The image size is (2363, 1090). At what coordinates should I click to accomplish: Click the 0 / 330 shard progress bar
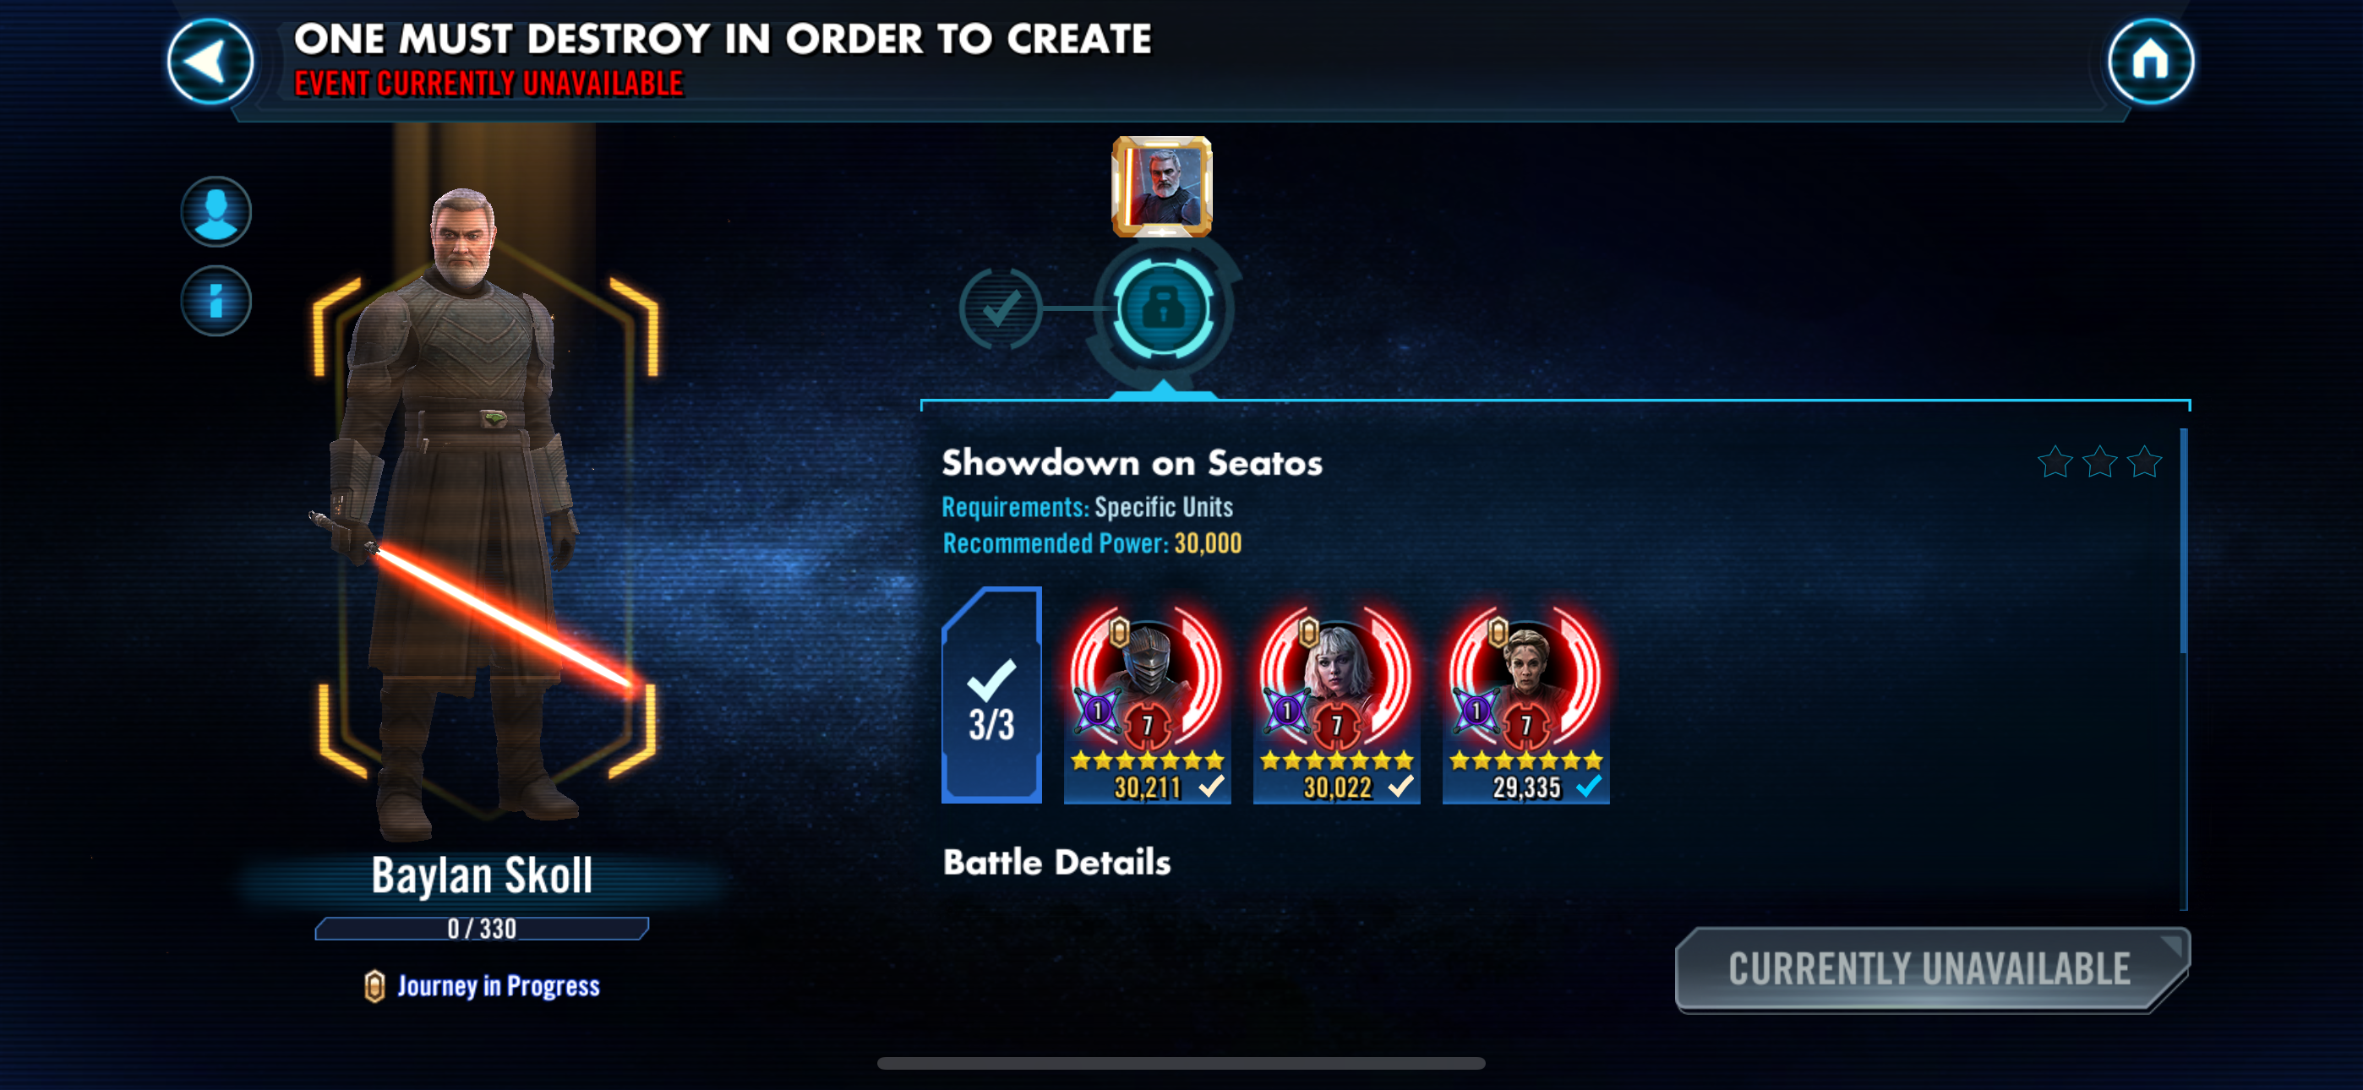(483, 929)
